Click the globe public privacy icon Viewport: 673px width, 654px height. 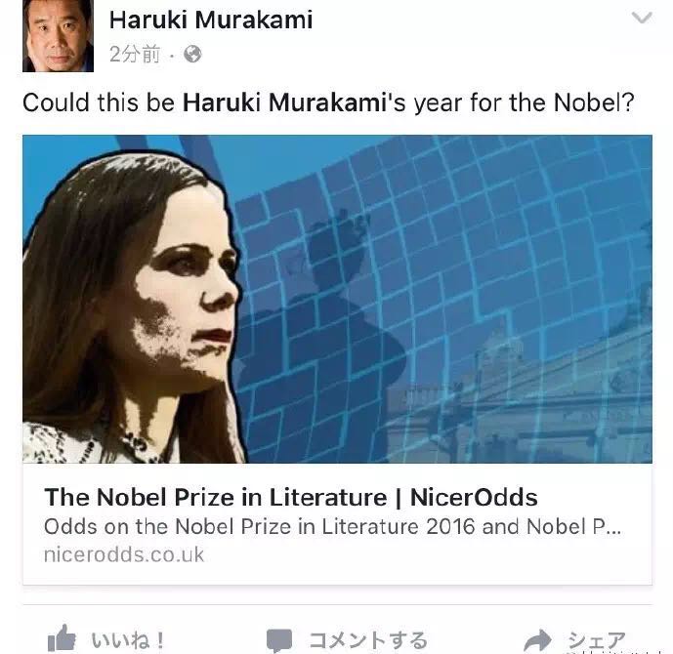click(192, 55)
